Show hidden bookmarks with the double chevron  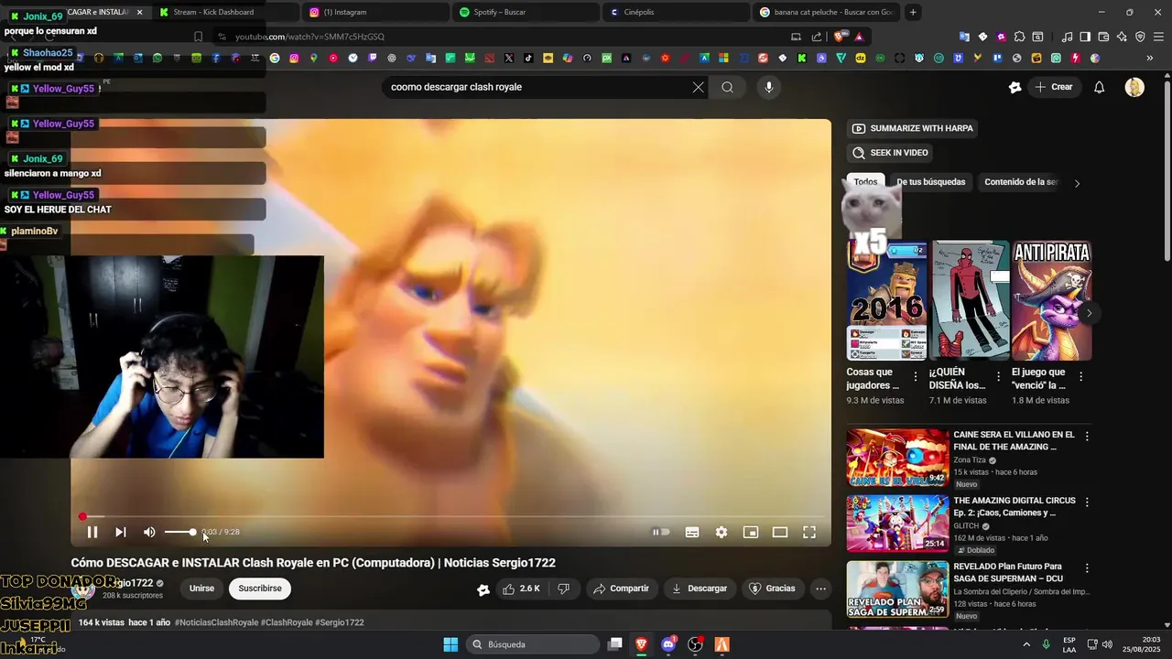click(1150, 58)
